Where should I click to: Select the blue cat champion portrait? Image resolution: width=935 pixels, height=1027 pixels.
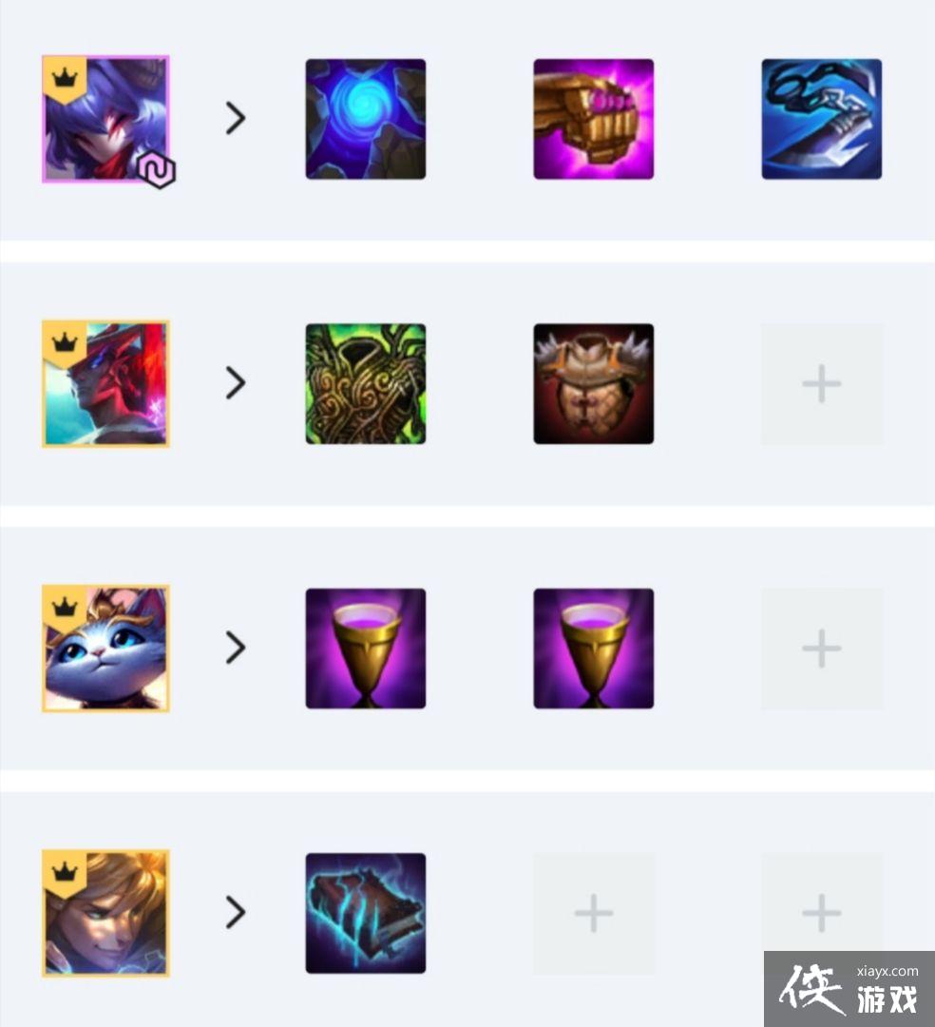coord(106,649)
